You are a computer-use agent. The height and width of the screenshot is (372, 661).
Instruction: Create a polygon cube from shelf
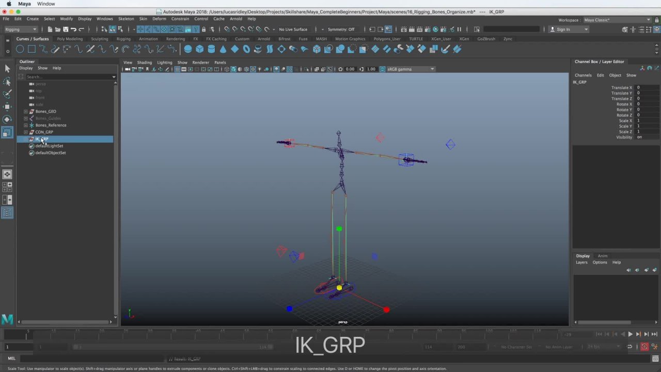(199, 49)
